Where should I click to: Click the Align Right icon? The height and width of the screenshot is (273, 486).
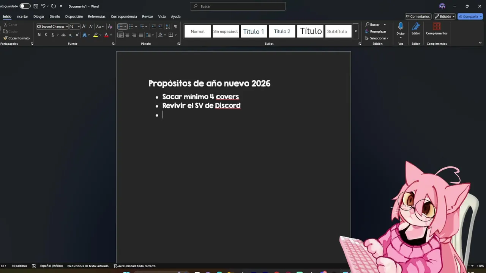pos(134,35)
